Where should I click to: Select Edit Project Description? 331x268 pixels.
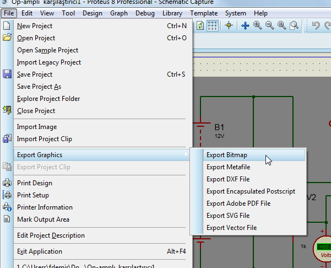pos(103,235)
